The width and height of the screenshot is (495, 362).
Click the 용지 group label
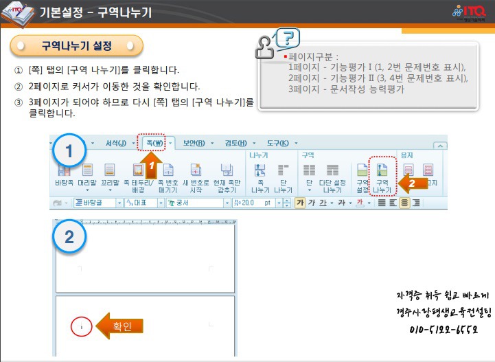click(x=406, y=155)
